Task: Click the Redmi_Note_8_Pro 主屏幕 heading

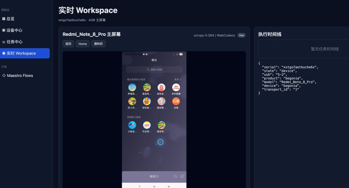Action: (x=92, y=34)
